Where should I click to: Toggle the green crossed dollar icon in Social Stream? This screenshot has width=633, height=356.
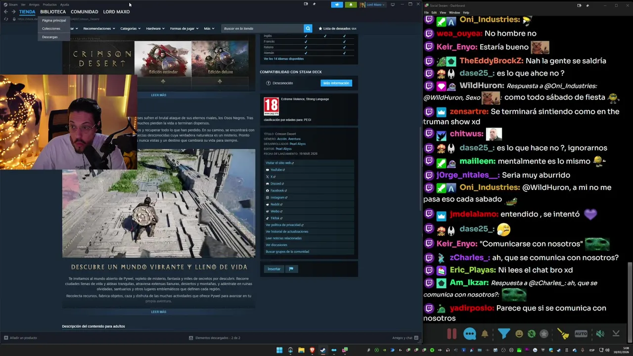coord(531,334)
